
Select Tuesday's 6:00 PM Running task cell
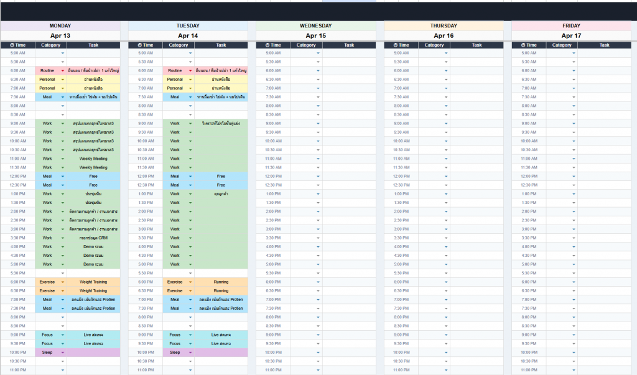coord(221,282)
